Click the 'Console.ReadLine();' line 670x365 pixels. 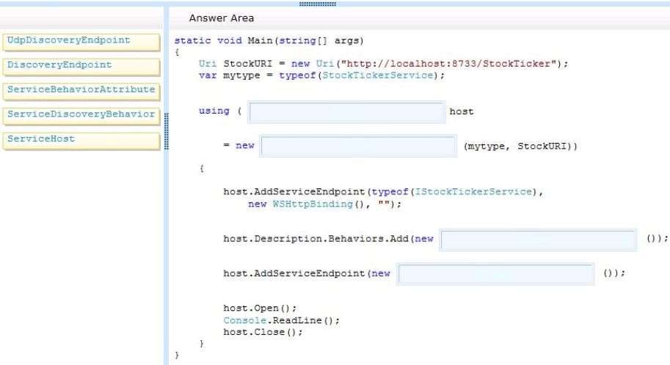(282, 320)
